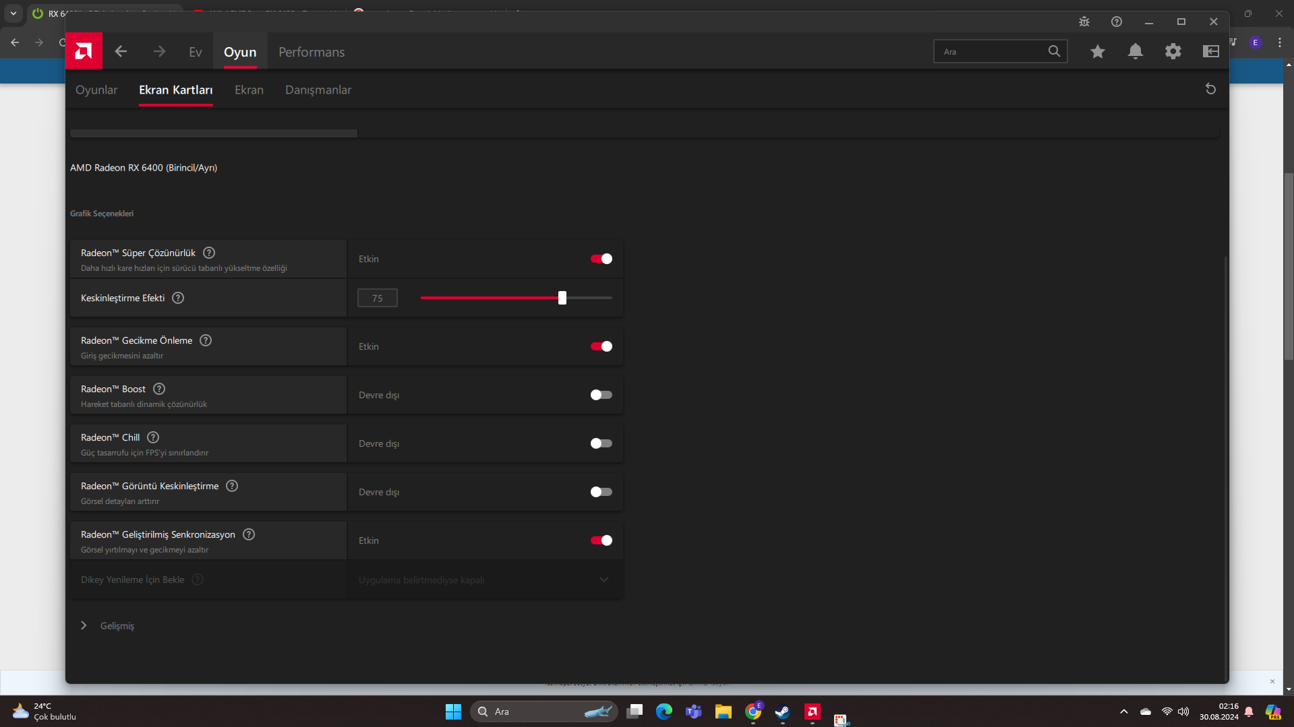
Task: Click the Windows taskbar search box
Action: point(543,712)
